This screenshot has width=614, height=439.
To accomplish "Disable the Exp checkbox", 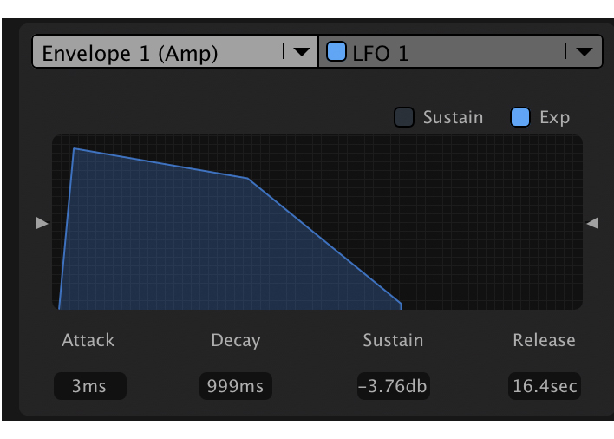I will 520,117.
